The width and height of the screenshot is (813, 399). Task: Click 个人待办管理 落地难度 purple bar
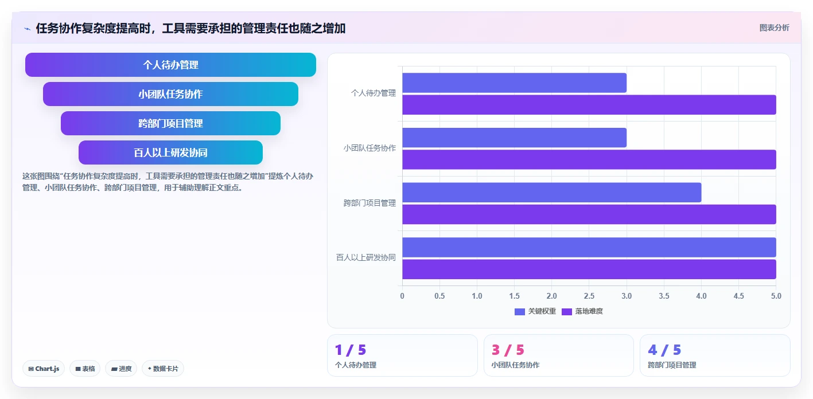pyautogui.click(x=589, y=105)
